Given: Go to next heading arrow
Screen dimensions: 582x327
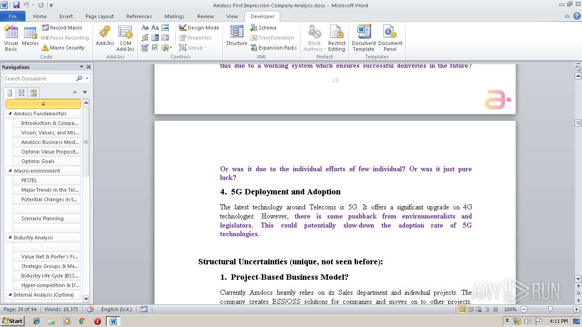Looking at the screenshot, I should (x=85, y=92).
